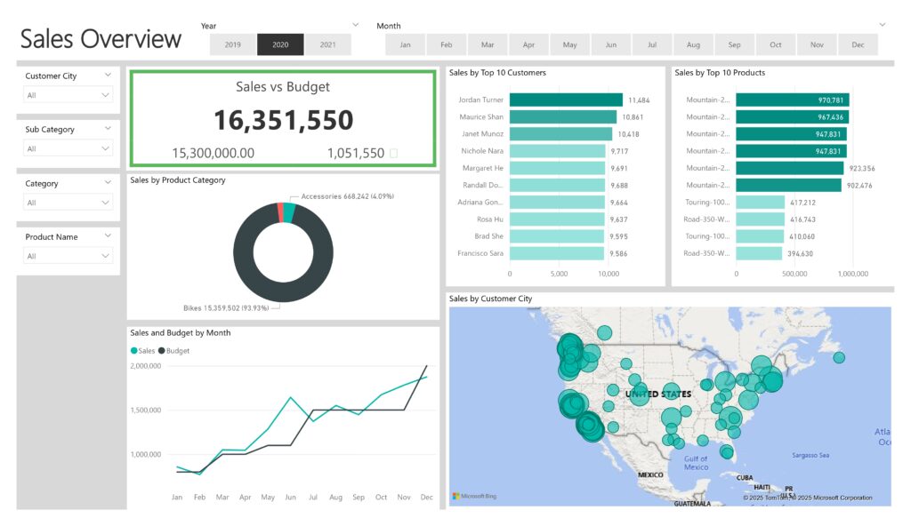This screenshot has width=911, height=526.
Task: Toggle the 2019 year filter
Action: (233, 44)
